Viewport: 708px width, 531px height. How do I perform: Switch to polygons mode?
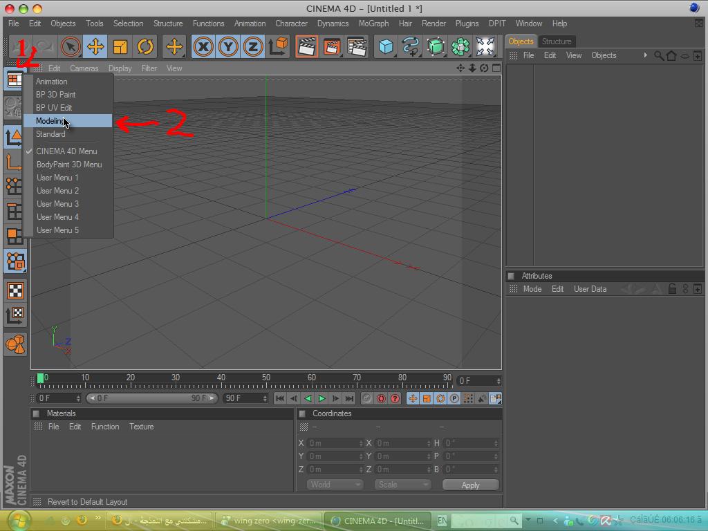pyautogui.click(x=15, y=236)
